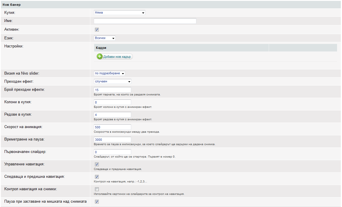Select the Редове в кутия input
The height and width of the screenshot is (207, 342).
112,115
